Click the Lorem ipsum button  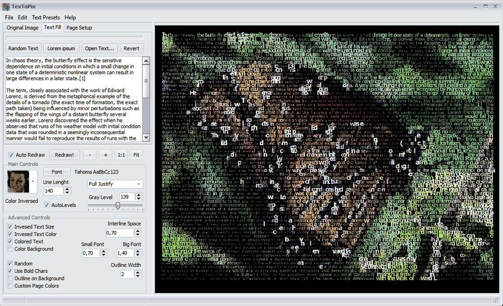[x=61, y=48]
